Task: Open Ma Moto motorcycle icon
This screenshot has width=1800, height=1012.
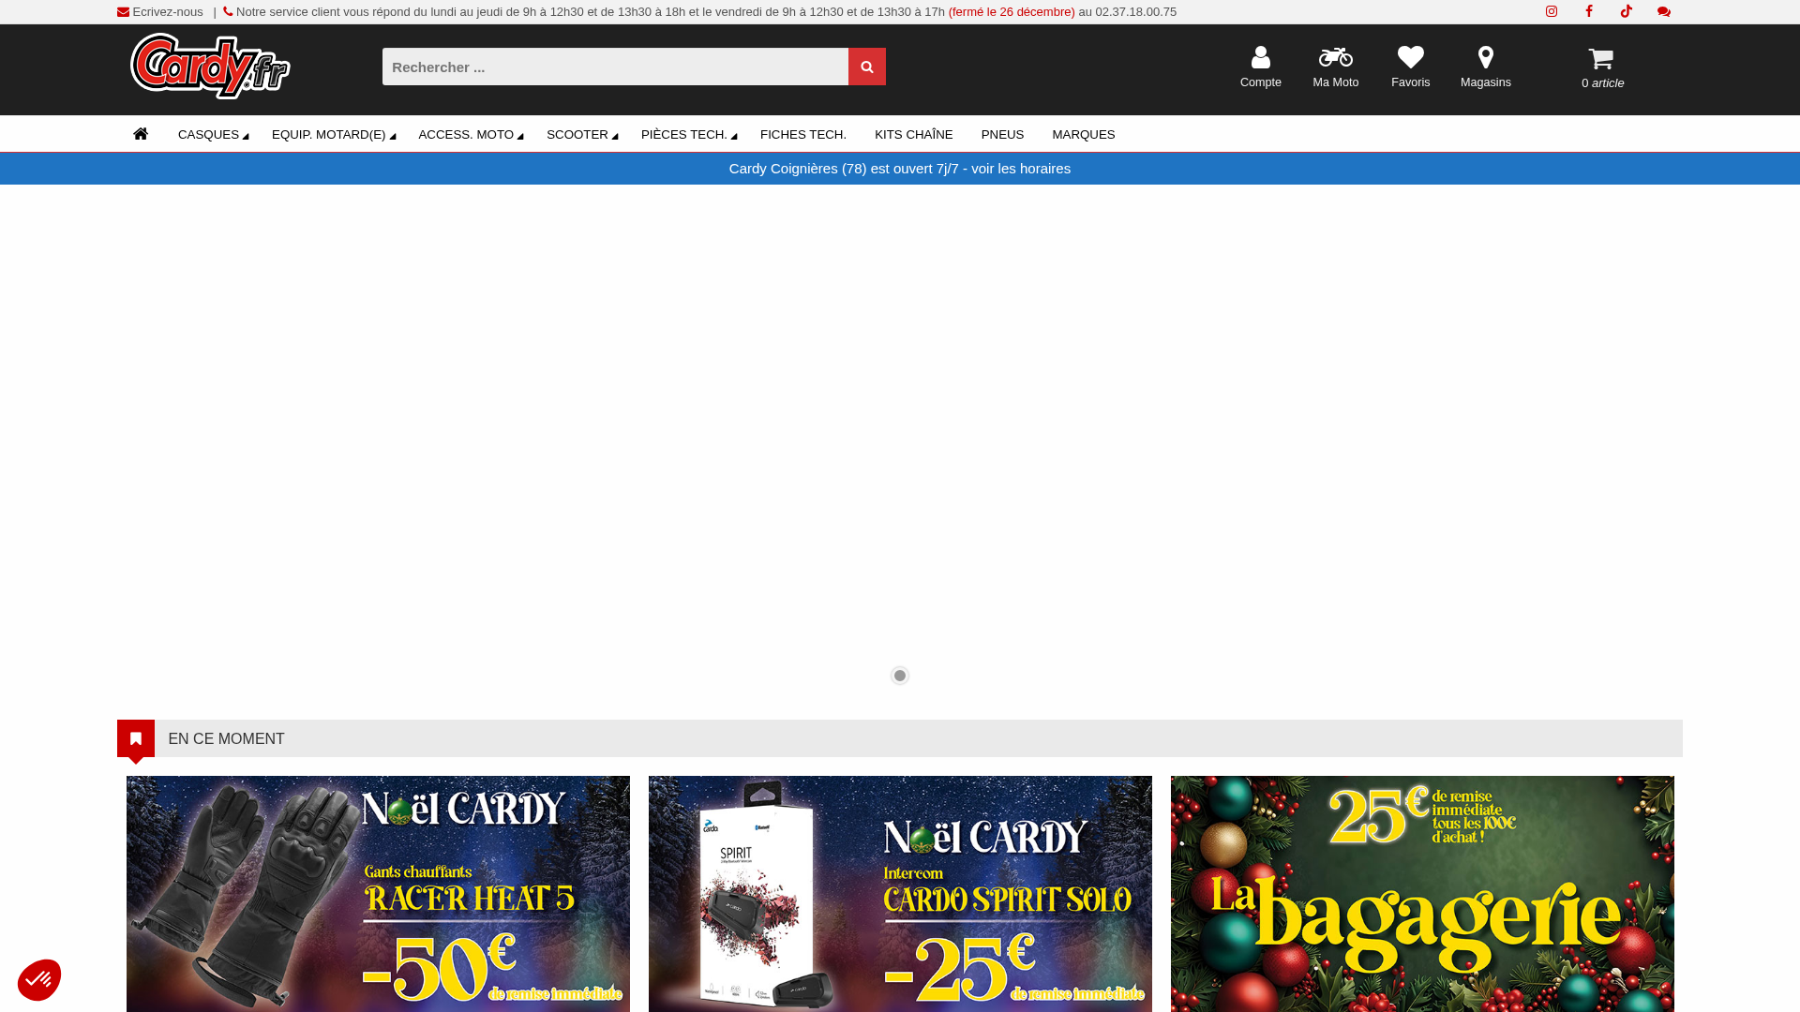Action: (1336, 57)
